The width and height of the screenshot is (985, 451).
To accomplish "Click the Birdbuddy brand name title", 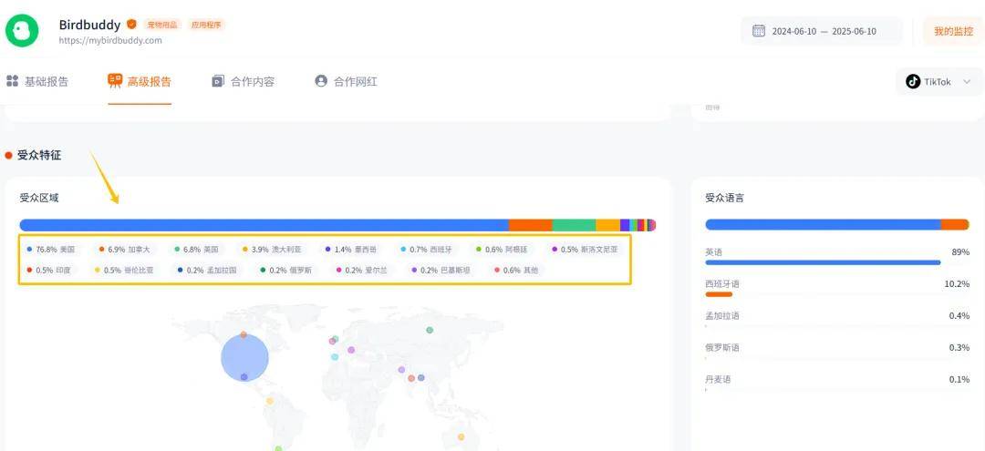I will [x=89, y=26].
